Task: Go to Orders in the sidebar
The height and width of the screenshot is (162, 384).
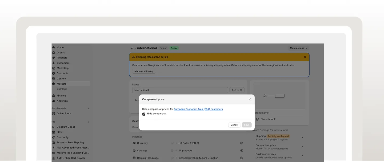Action: click(61, 52)
